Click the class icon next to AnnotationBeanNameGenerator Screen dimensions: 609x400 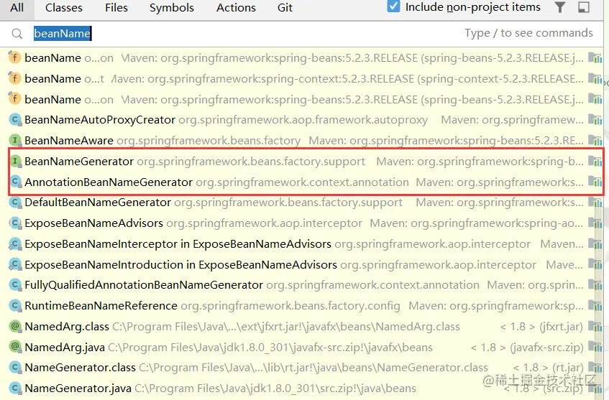click(15, 182)
